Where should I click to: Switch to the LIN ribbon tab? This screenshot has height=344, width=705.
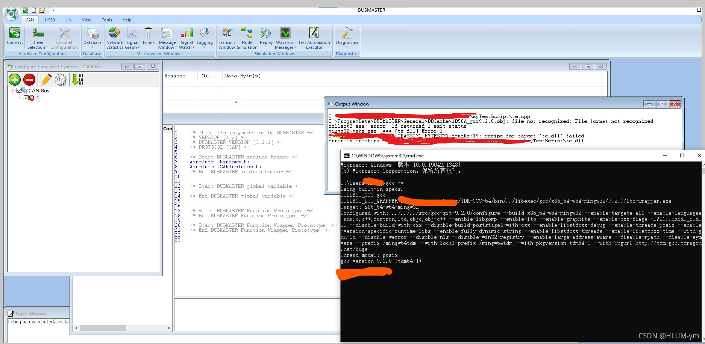[x=68, y=20]
